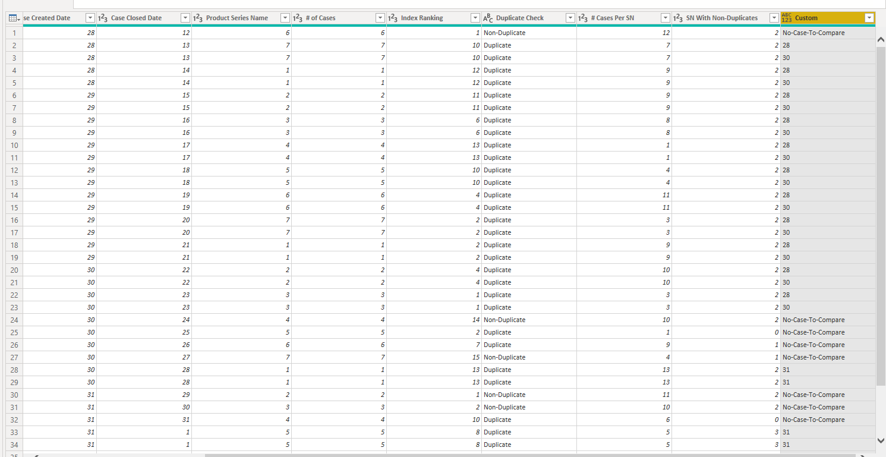Select the Custom column header label
This screenshot has width=886, height=457.
click(806, 18)
